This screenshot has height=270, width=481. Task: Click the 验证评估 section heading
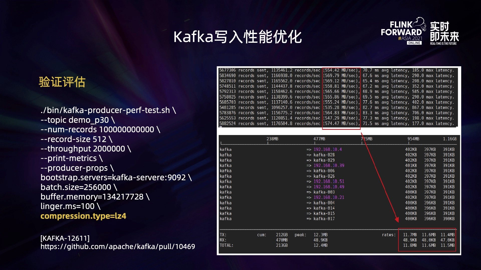click(62, 82)
